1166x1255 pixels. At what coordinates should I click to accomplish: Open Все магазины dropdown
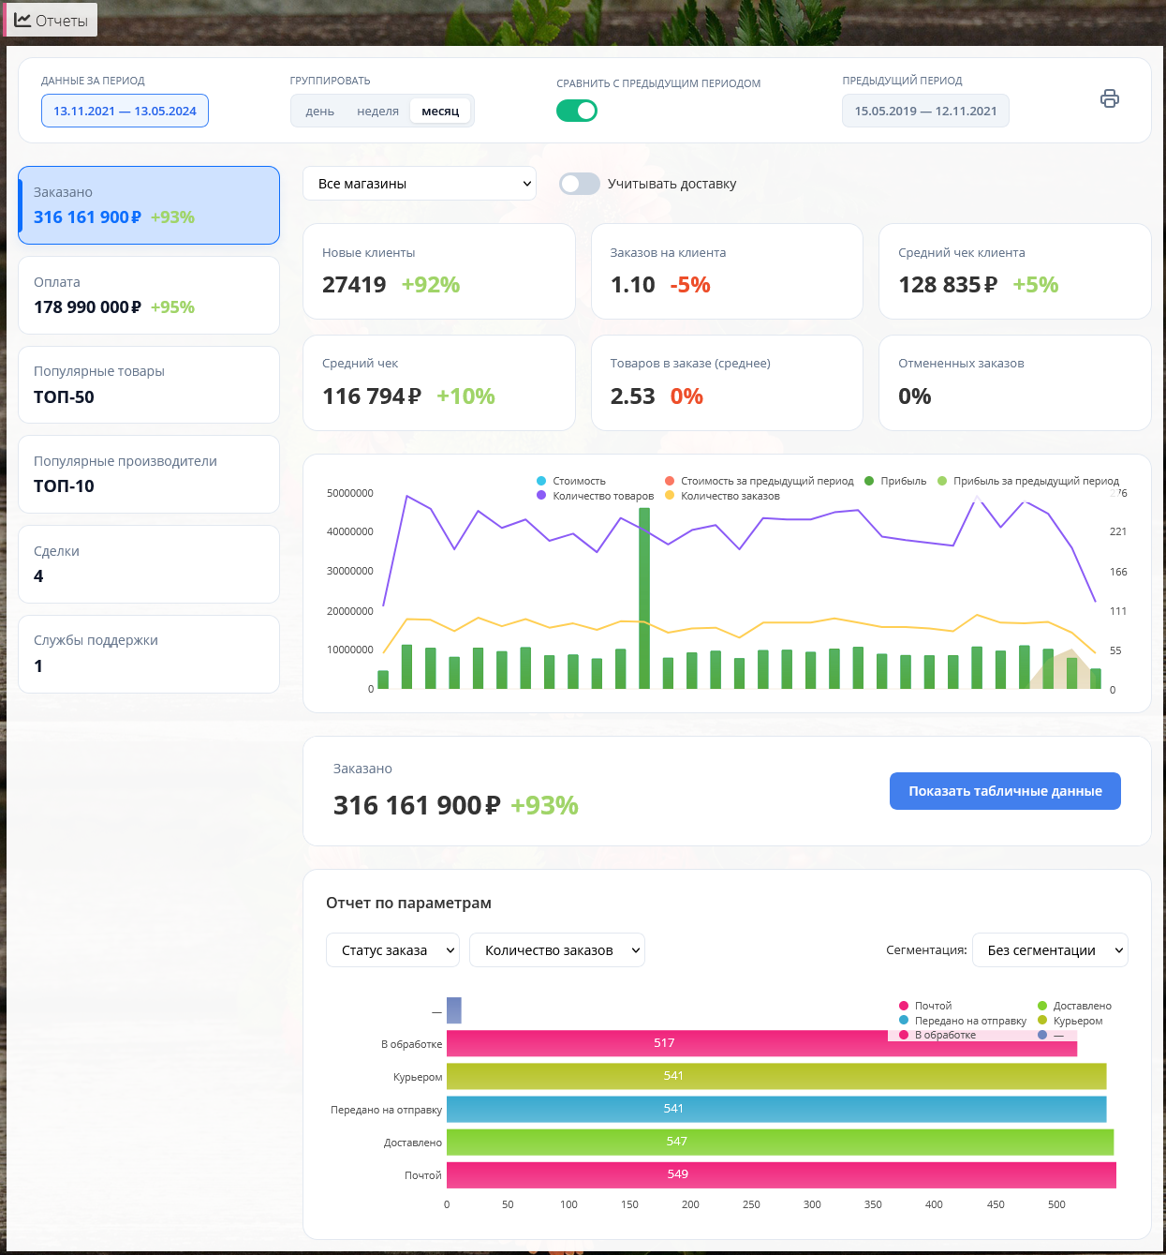[x=420, y=184]
